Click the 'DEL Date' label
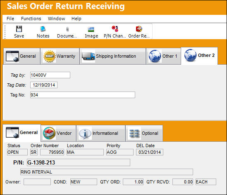Viewport: 227px width, 195px height. 146,146
